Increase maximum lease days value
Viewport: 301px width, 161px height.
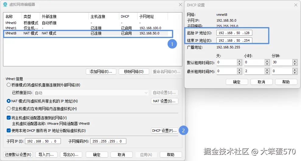pos(240,70)
